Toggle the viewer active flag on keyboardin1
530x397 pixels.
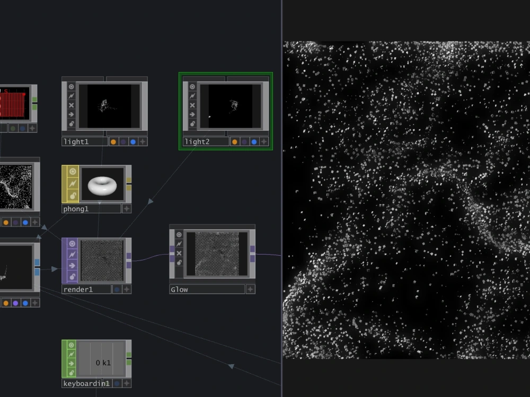click(x=70, y=345)
